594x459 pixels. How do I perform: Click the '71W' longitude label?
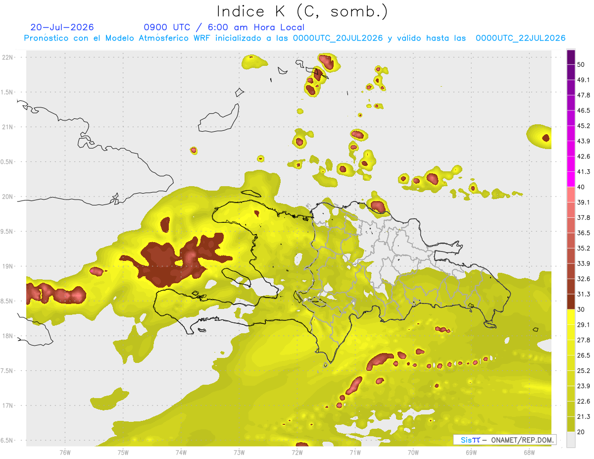tap(355, 452)
